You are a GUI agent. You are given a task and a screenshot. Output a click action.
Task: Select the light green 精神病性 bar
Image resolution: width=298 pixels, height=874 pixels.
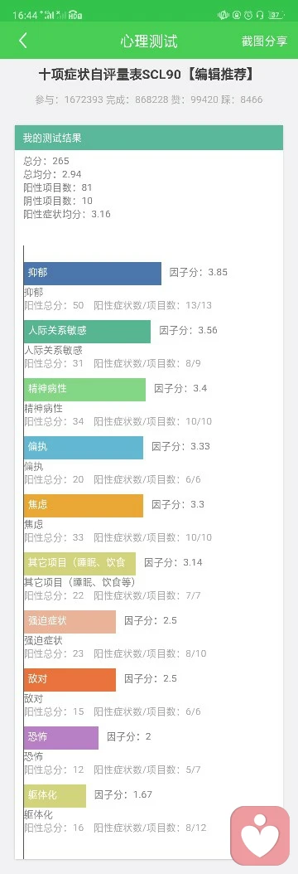84,390
